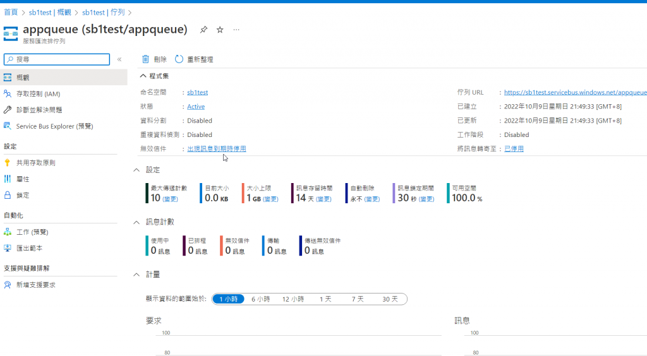Collapse the 設定 settings section chevron

click(136, 170)
